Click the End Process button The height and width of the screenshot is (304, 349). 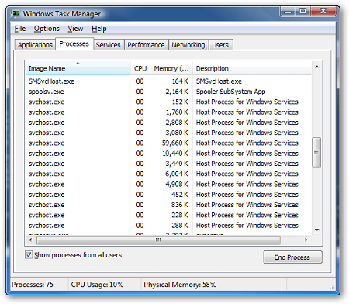pos(292,257)
